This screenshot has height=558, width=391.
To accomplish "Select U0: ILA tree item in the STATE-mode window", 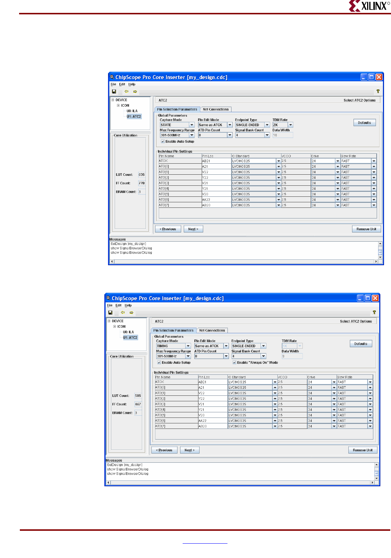I will pyautogui.click(x=132, y=111).
